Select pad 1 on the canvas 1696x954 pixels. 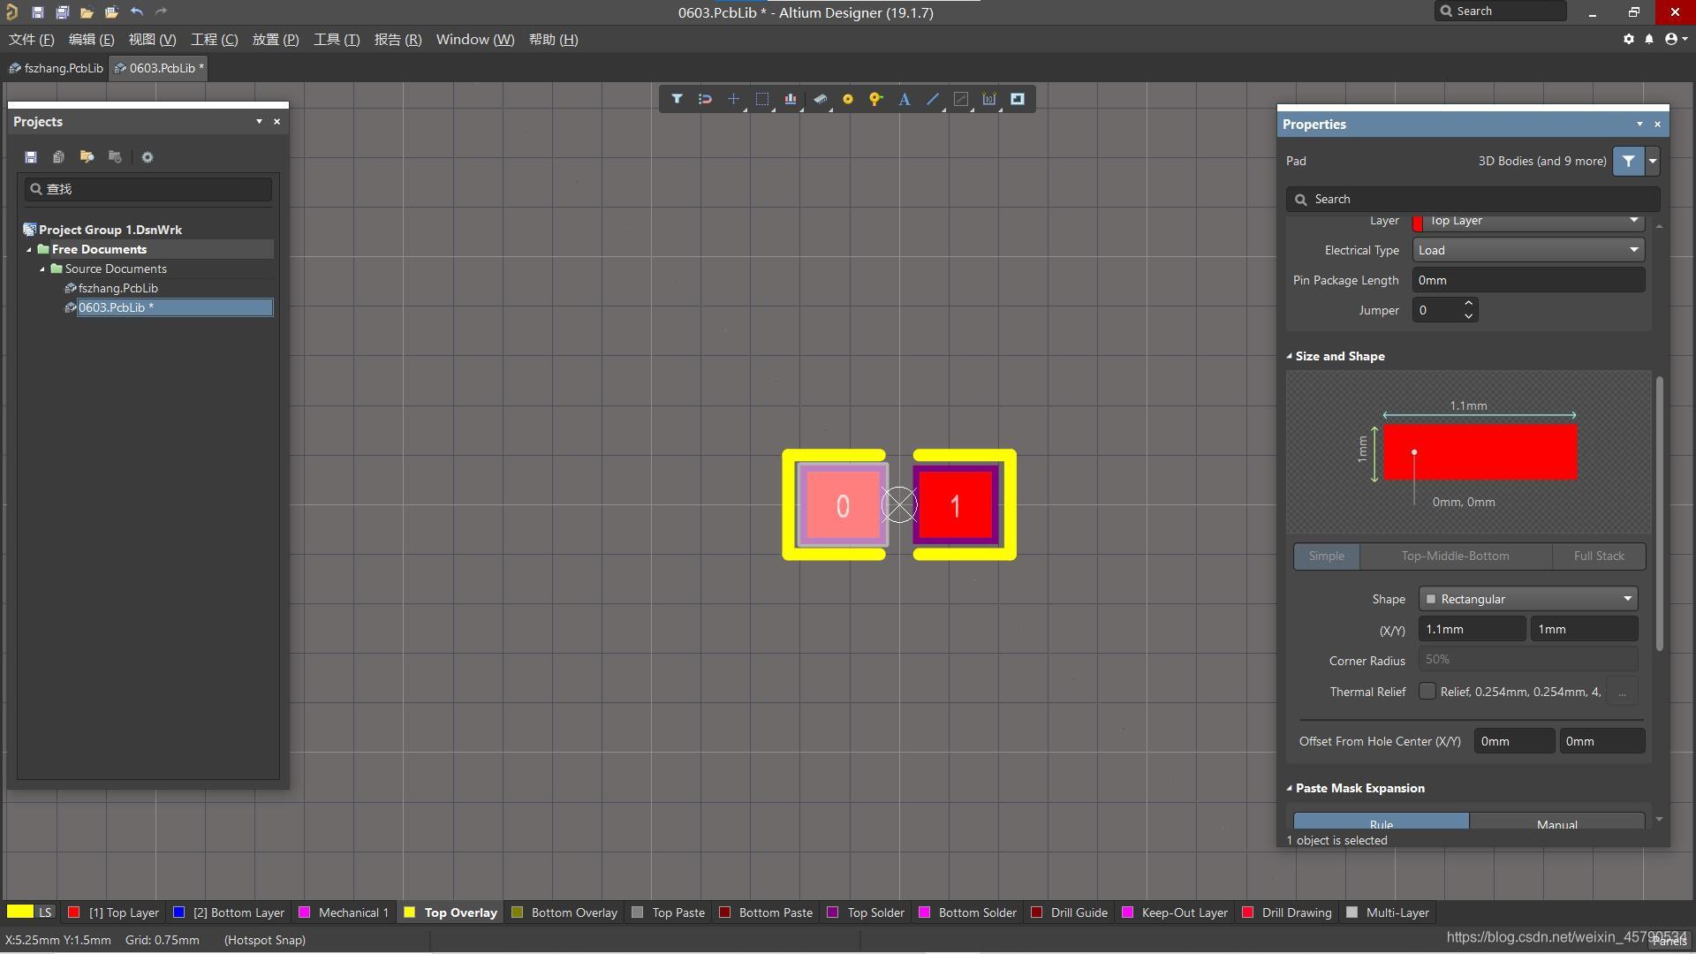(955, 505)
